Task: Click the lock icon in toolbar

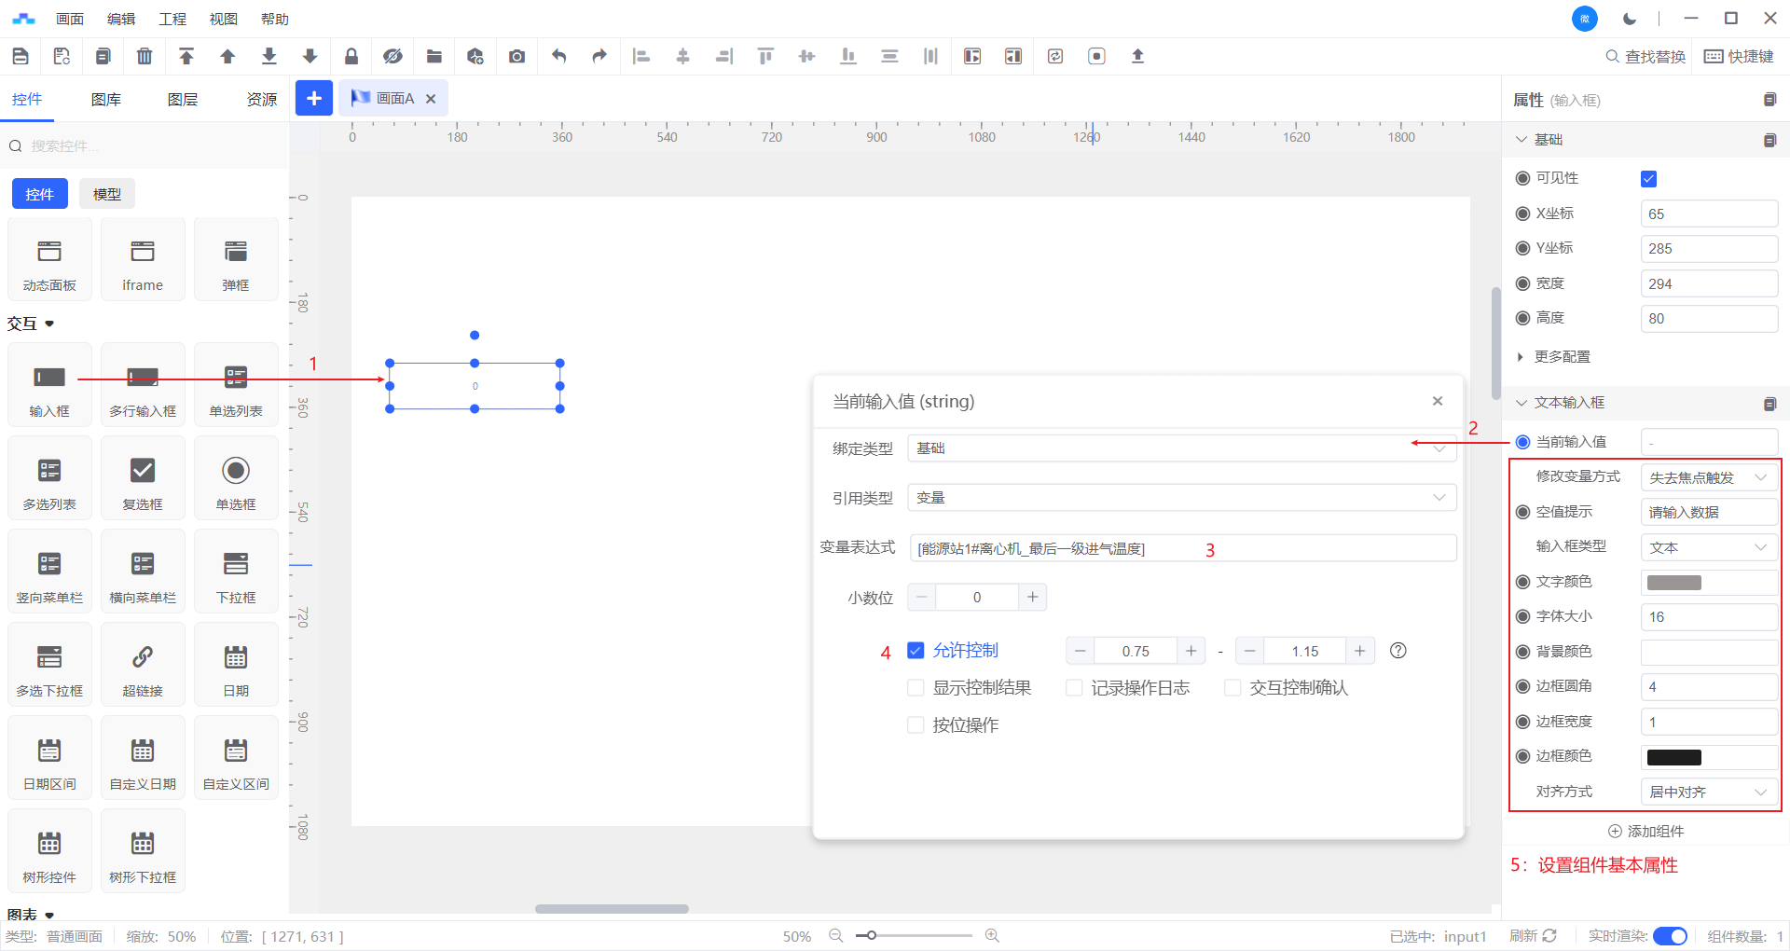Action: 351,57
